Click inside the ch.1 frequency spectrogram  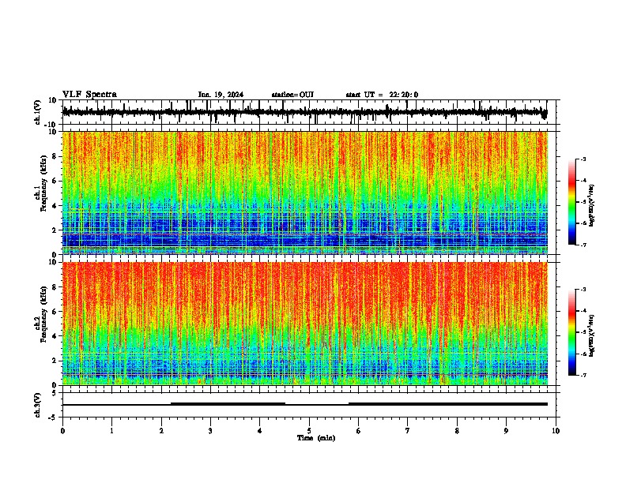coord(305,193)
